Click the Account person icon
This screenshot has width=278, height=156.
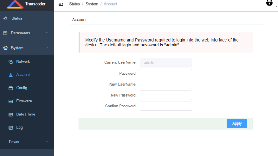11,75
